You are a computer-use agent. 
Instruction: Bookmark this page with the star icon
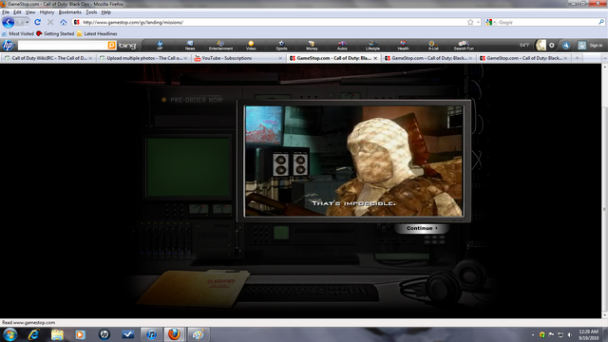[470, 22]
